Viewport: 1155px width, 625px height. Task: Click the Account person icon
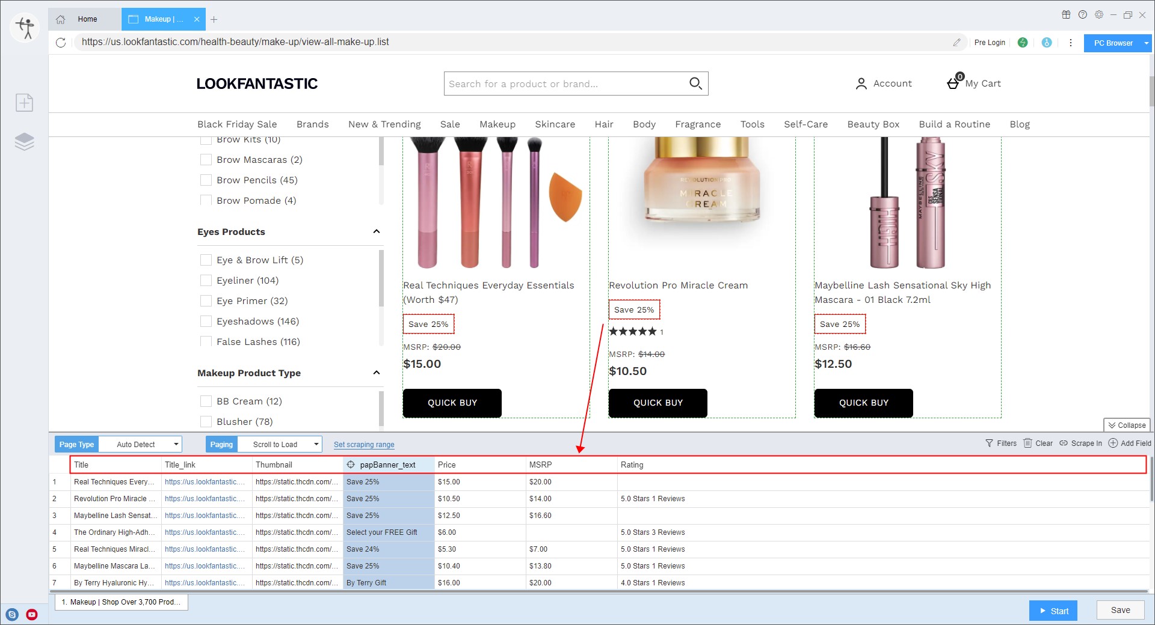[x=861, y=84]
